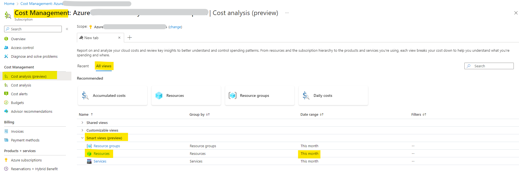Expand the Shared views group
Image resolution: width=519 pixels, height=177 pixels.
point(82,123)
